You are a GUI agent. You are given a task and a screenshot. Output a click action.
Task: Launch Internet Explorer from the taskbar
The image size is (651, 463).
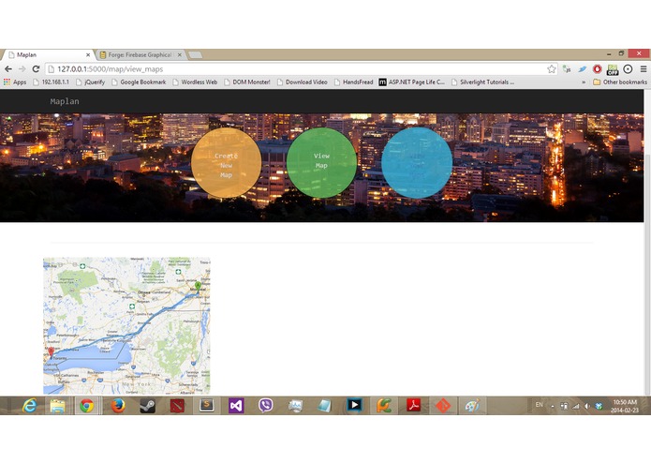(29, 405)
